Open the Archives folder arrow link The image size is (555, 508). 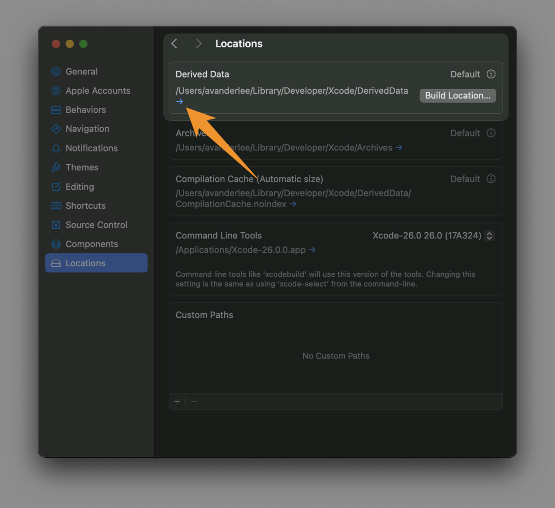399,148
